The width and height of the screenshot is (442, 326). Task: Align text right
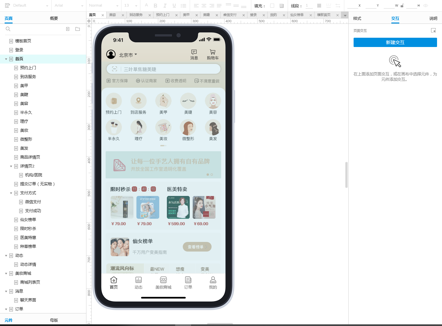(212, 6)
